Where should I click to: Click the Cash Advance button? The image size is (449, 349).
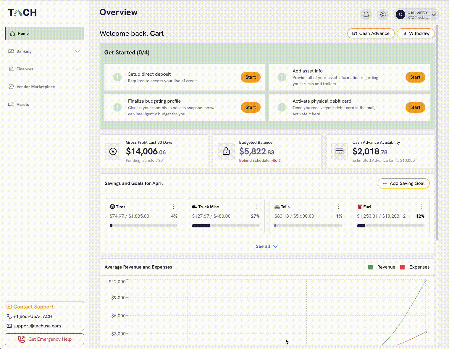click(x=371, y=33)
